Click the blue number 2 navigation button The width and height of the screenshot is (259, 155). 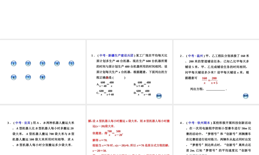28,63
